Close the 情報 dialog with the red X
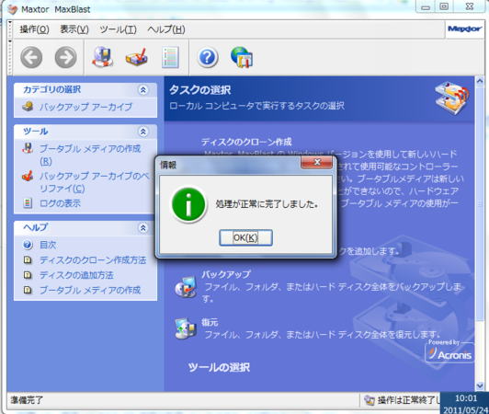Image resolution: width=489 pixels, height=414 pixels. (316, 162)
